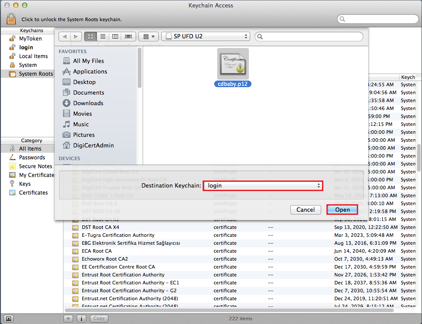The width and height of the screenshot is (422, 324).
Task: Switch file browser to icon view
Action: tap(90, 37)
